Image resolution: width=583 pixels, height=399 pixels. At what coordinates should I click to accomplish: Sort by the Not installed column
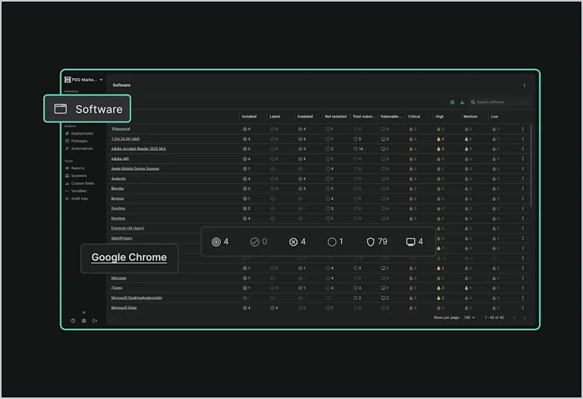click(x=336, y=116)
